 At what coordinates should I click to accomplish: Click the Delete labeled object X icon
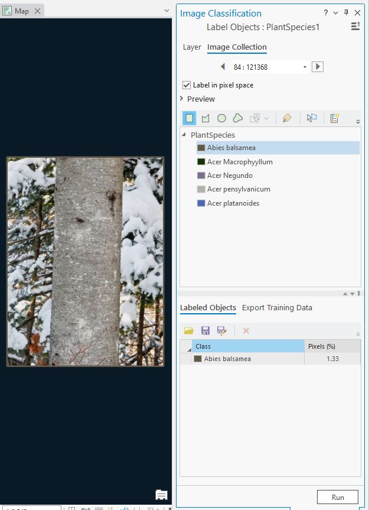coord(246,331)
